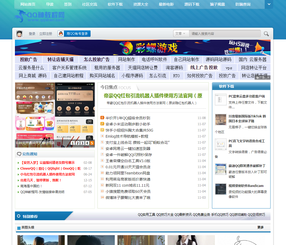
Task: Open the 软件下载 navigation menu item
Action: coord(115,4)
